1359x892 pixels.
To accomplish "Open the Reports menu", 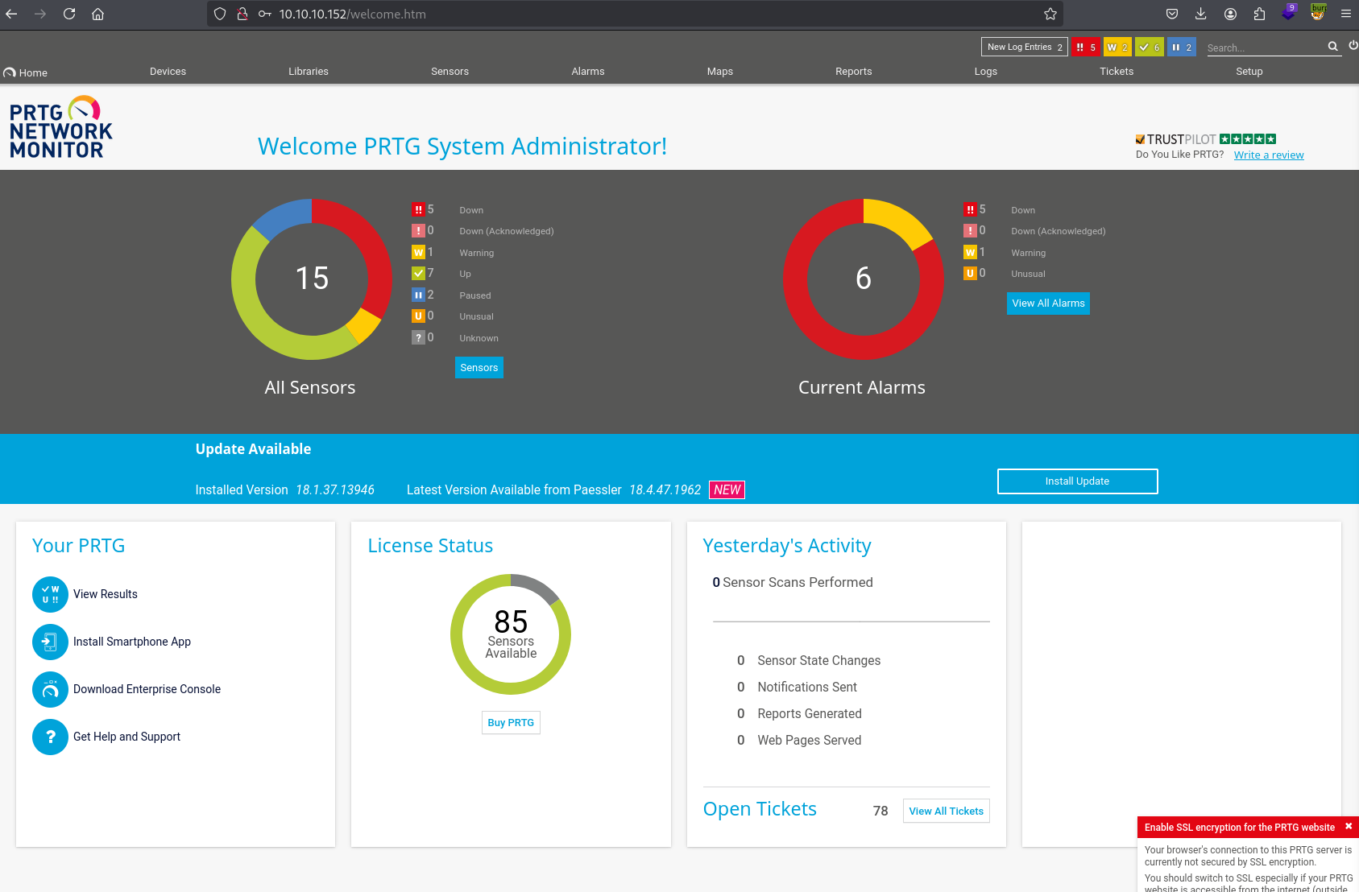I will click(x=854, y=72).
